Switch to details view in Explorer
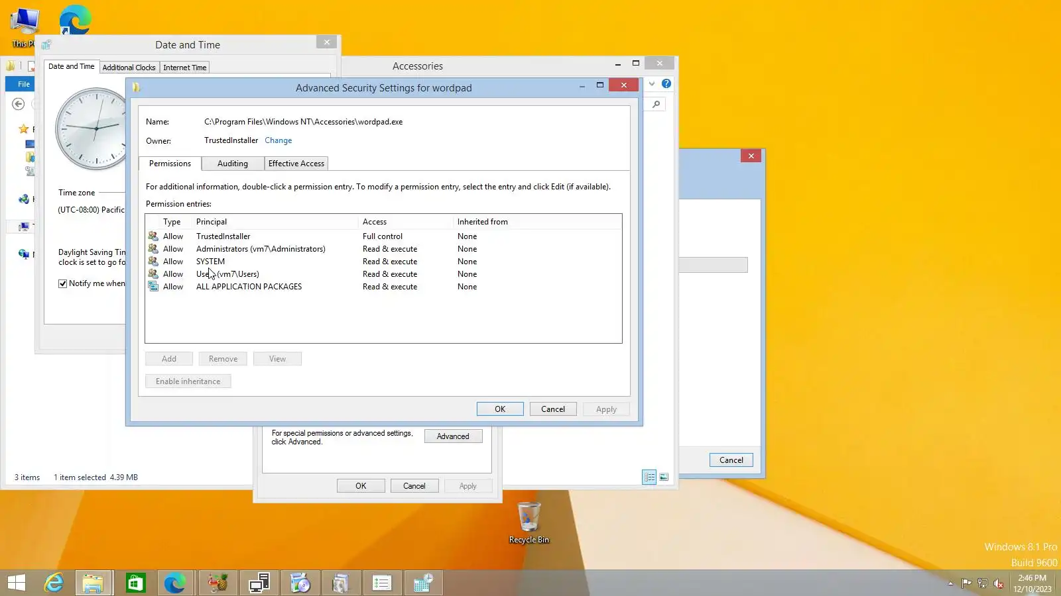This screenshot has height=596, width=1061. tap(649, 477)
